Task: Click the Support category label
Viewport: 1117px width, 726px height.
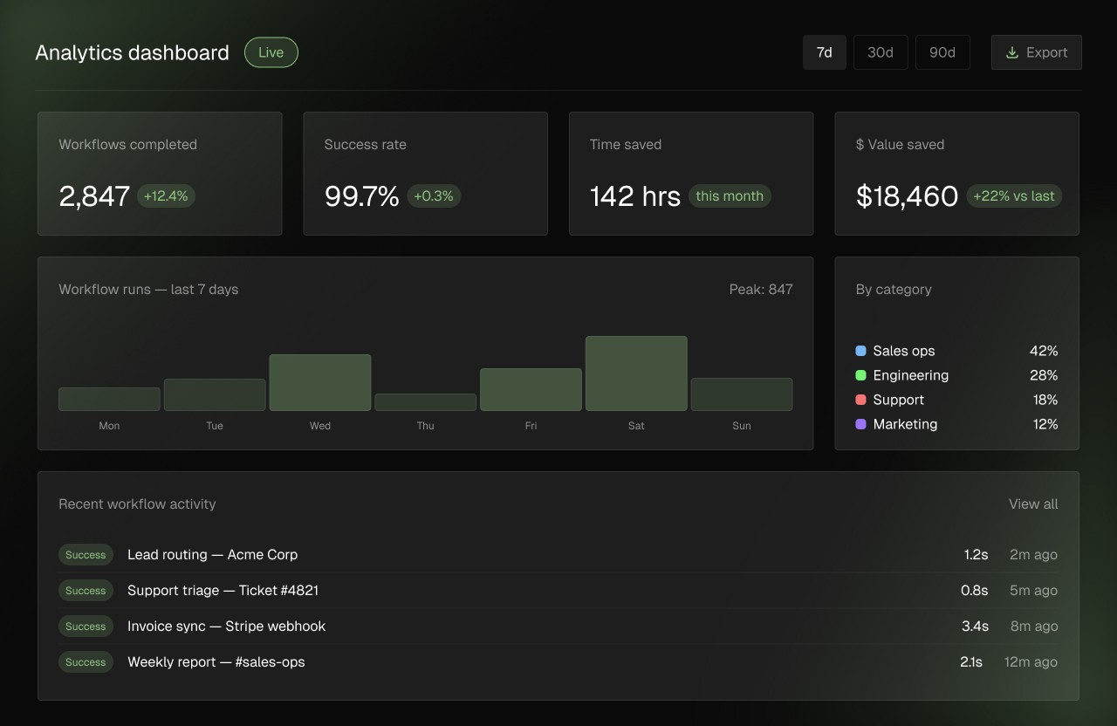Action: [899, 400]
